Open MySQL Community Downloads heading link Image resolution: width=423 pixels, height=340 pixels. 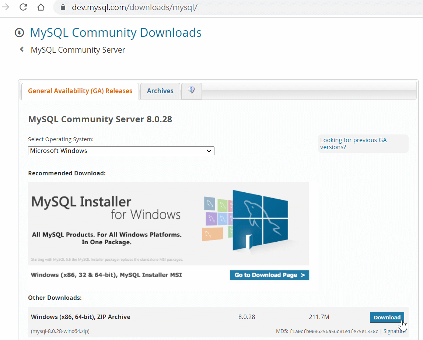(x=116, y=33)
